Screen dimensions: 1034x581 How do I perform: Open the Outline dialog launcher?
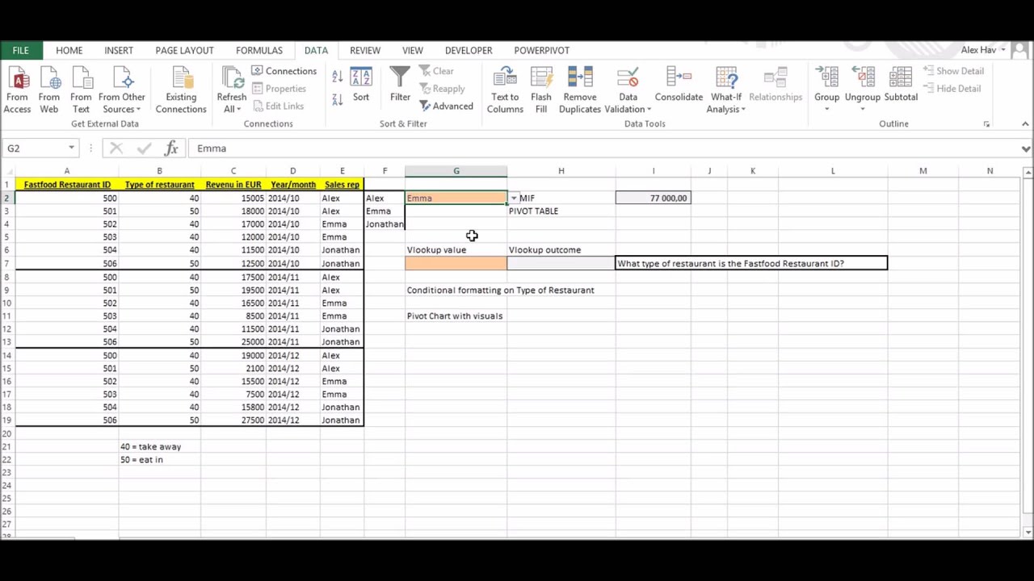[x=986, y=124]
